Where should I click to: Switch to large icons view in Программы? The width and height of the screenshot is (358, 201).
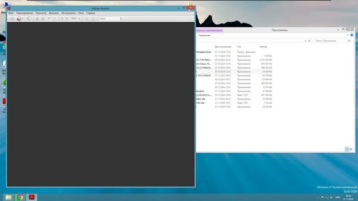pos(351,149)
